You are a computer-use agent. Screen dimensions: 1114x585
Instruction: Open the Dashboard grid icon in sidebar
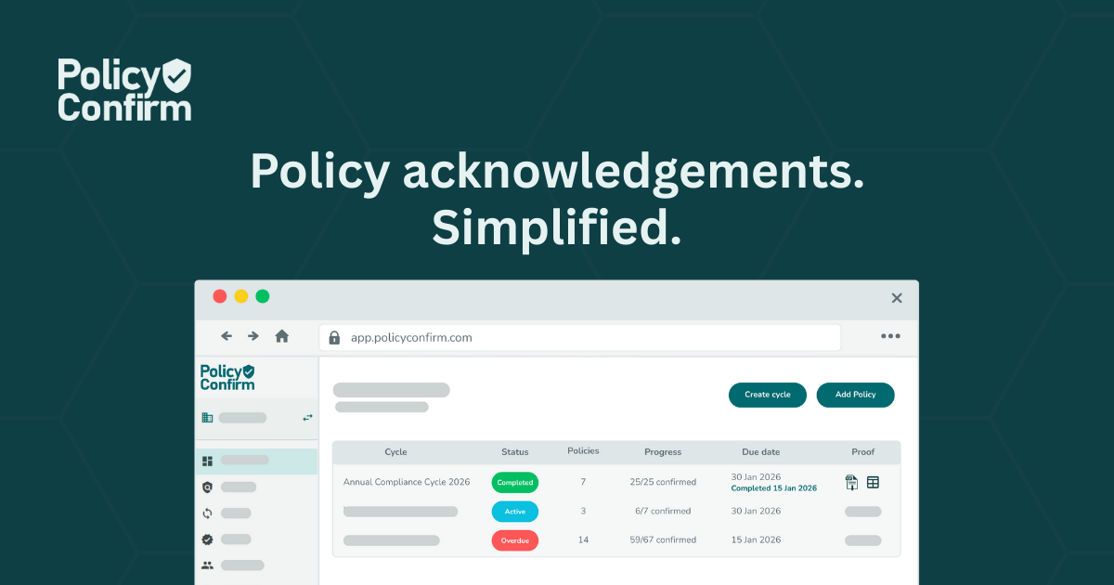[x=206, y=460]
